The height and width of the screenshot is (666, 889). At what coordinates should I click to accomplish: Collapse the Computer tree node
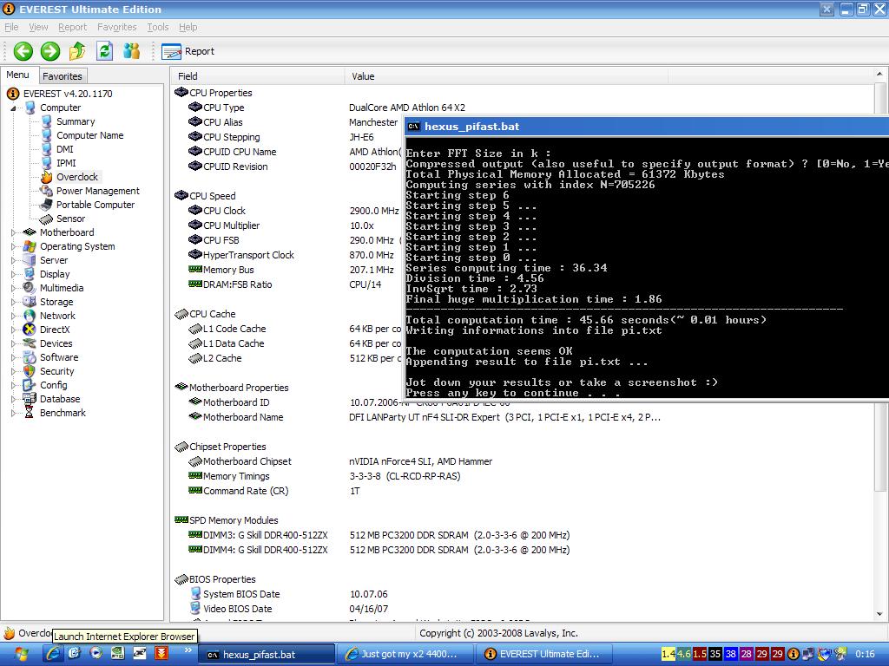pos(13,108)
